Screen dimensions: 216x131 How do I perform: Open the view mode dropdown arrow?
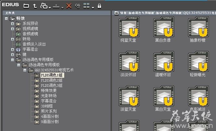click(93, 7)
